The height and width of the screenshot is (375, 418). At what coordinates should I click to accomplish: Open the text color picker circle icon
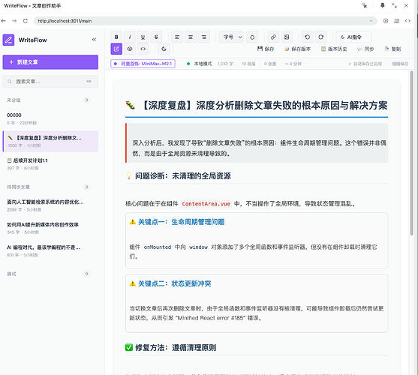click(x=252, y=37)
